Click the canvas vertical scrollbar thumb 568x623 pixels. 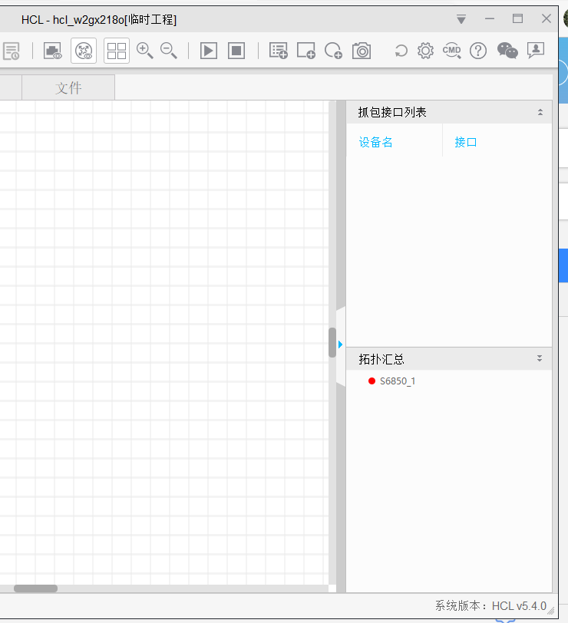tap(332, 342)
